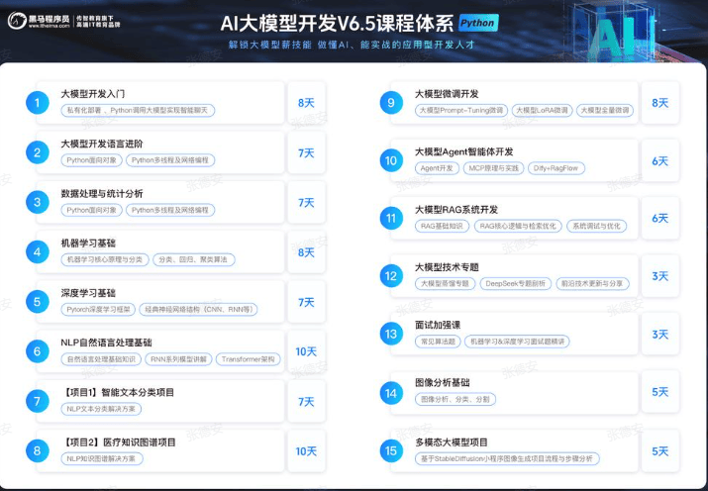Select the number 15 circle for 多模态大模型项目
The height and width of the screenshot is (491, 708).
391,450
